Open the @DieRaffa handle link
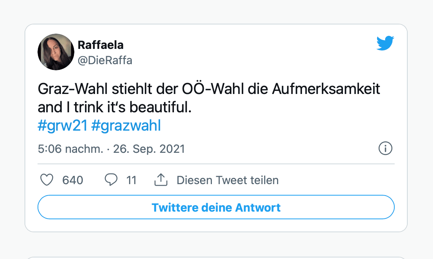The image size is (433, 259). point(105,60)
